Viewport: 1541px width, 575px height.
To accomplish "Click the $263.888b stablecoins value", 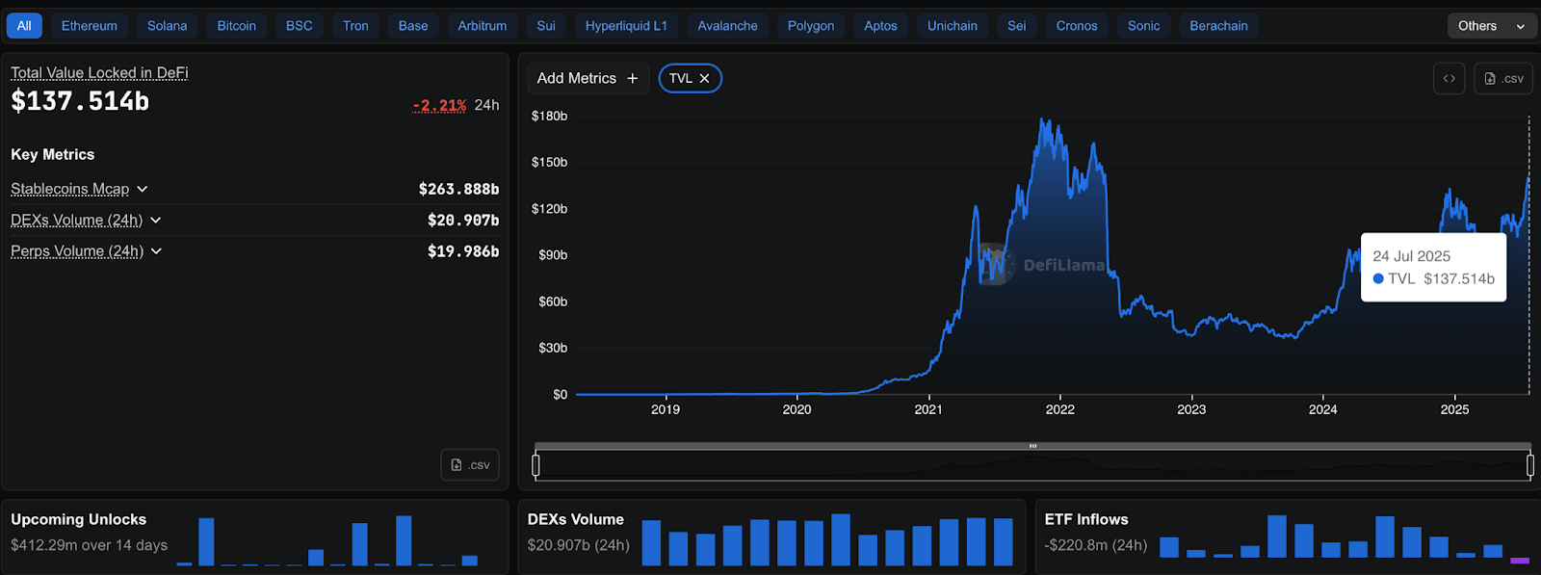I will pos(458,189).
